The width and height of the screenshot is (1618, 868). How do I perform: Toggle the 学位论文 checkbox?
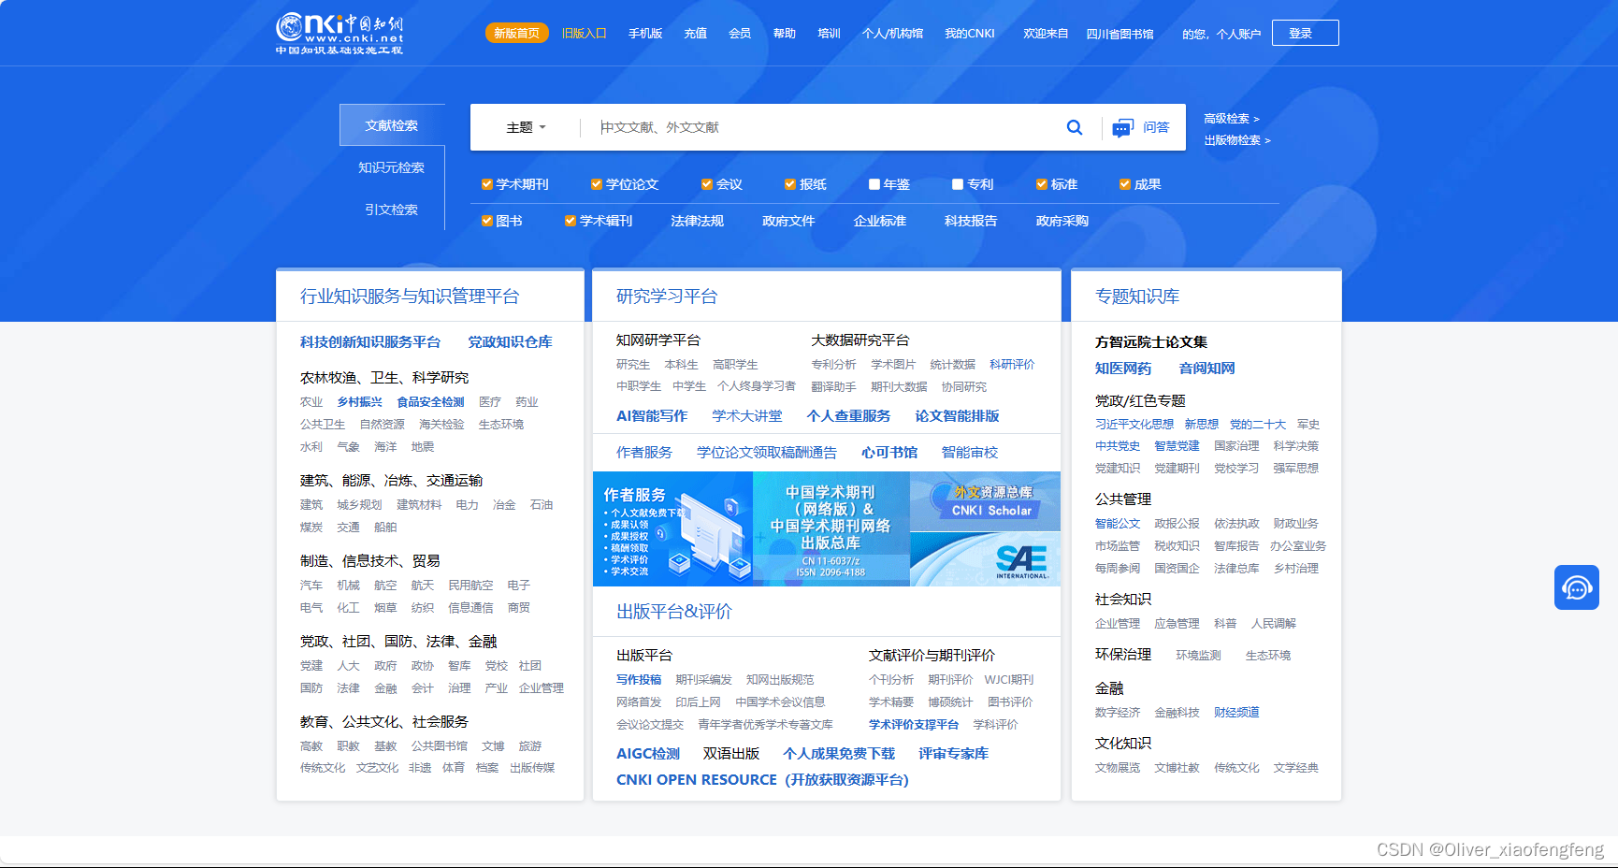(x=596, y=184)
